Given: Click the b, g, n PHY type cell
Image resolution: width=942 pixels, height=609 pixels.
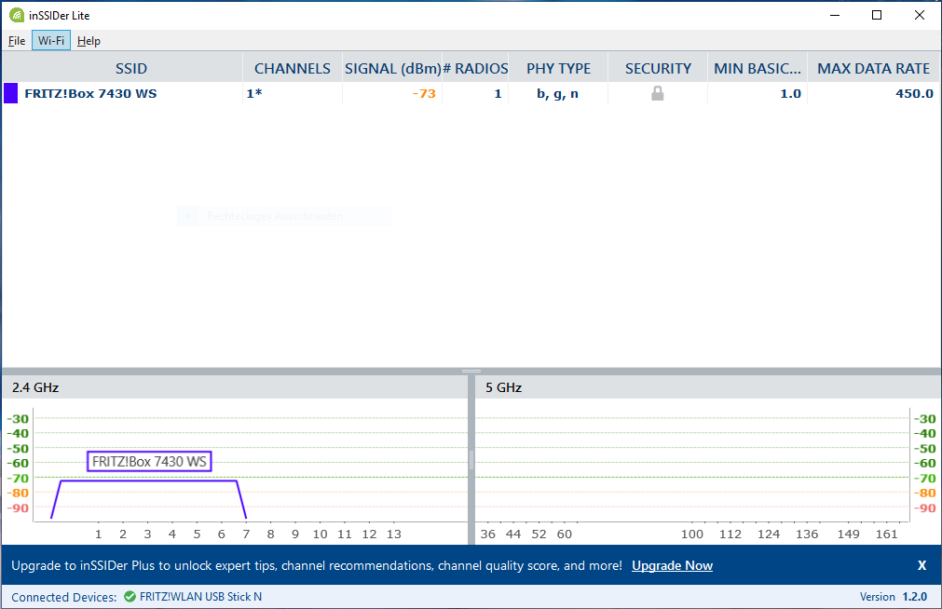Looking at the screenshot, I should click(557, 93).
